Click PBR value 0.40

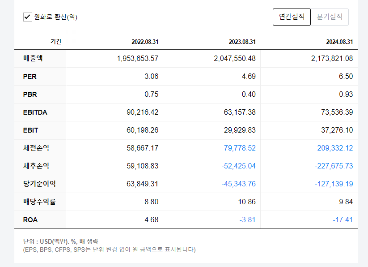tap(249, 94)
